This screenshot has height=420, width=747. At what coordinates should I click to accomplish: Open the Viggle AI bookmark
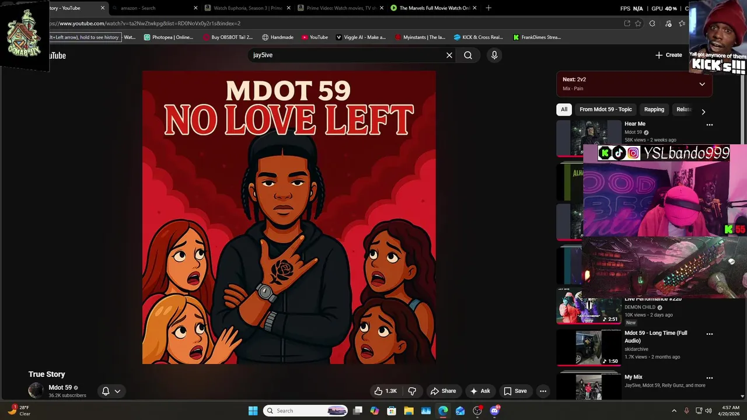(361, 37)
